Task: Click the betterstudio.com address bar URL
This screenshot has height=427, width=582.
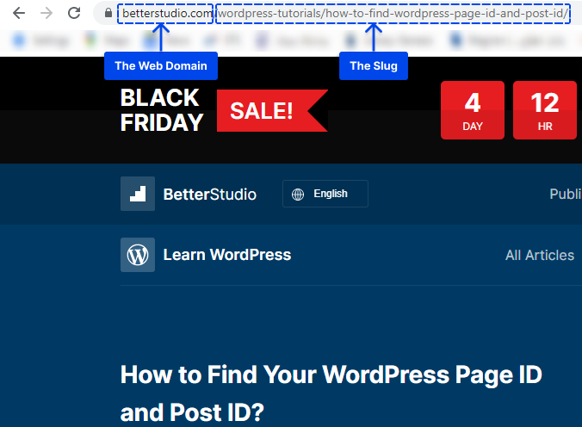Action: 345,14
